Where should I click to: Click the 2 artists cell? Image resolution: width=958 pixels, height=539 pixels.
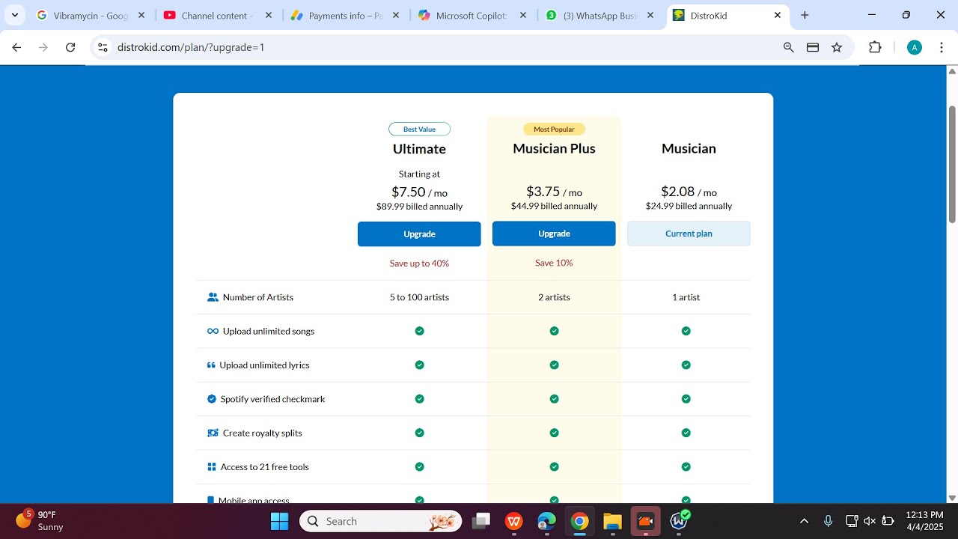click(x=554, y=297)
